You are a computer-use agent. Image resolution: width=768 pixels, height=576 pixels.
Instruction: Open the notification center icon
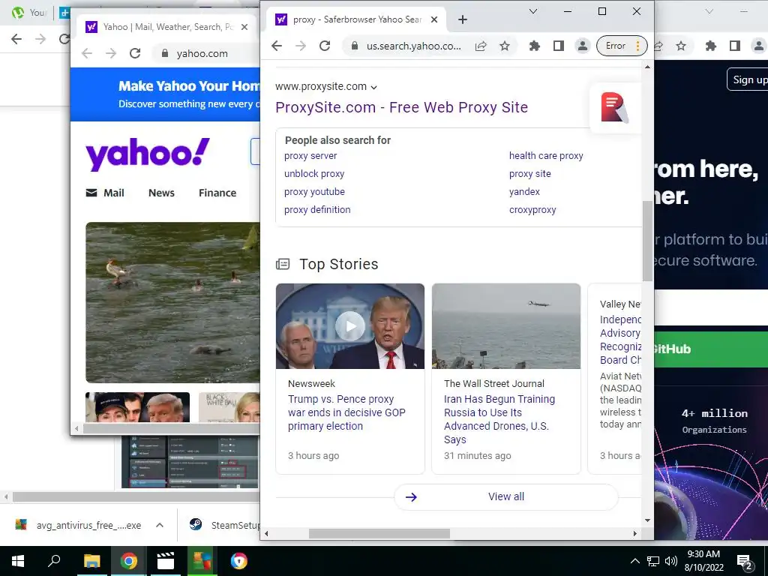coord(745,562)
